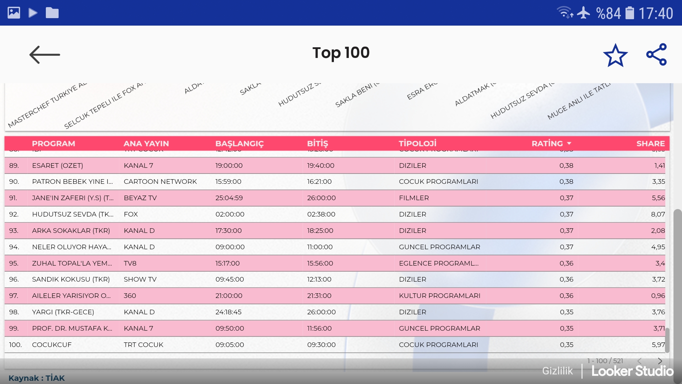This screenshot has width=682, height=384.
Task: Sort table by SHARE column header
Action: click(x=650, y=144)
